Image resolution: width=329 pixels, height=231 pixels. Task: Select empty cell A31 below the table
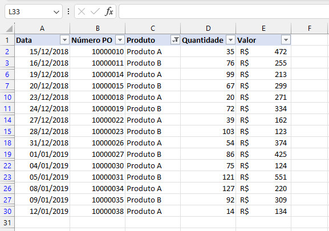point(42,222)
